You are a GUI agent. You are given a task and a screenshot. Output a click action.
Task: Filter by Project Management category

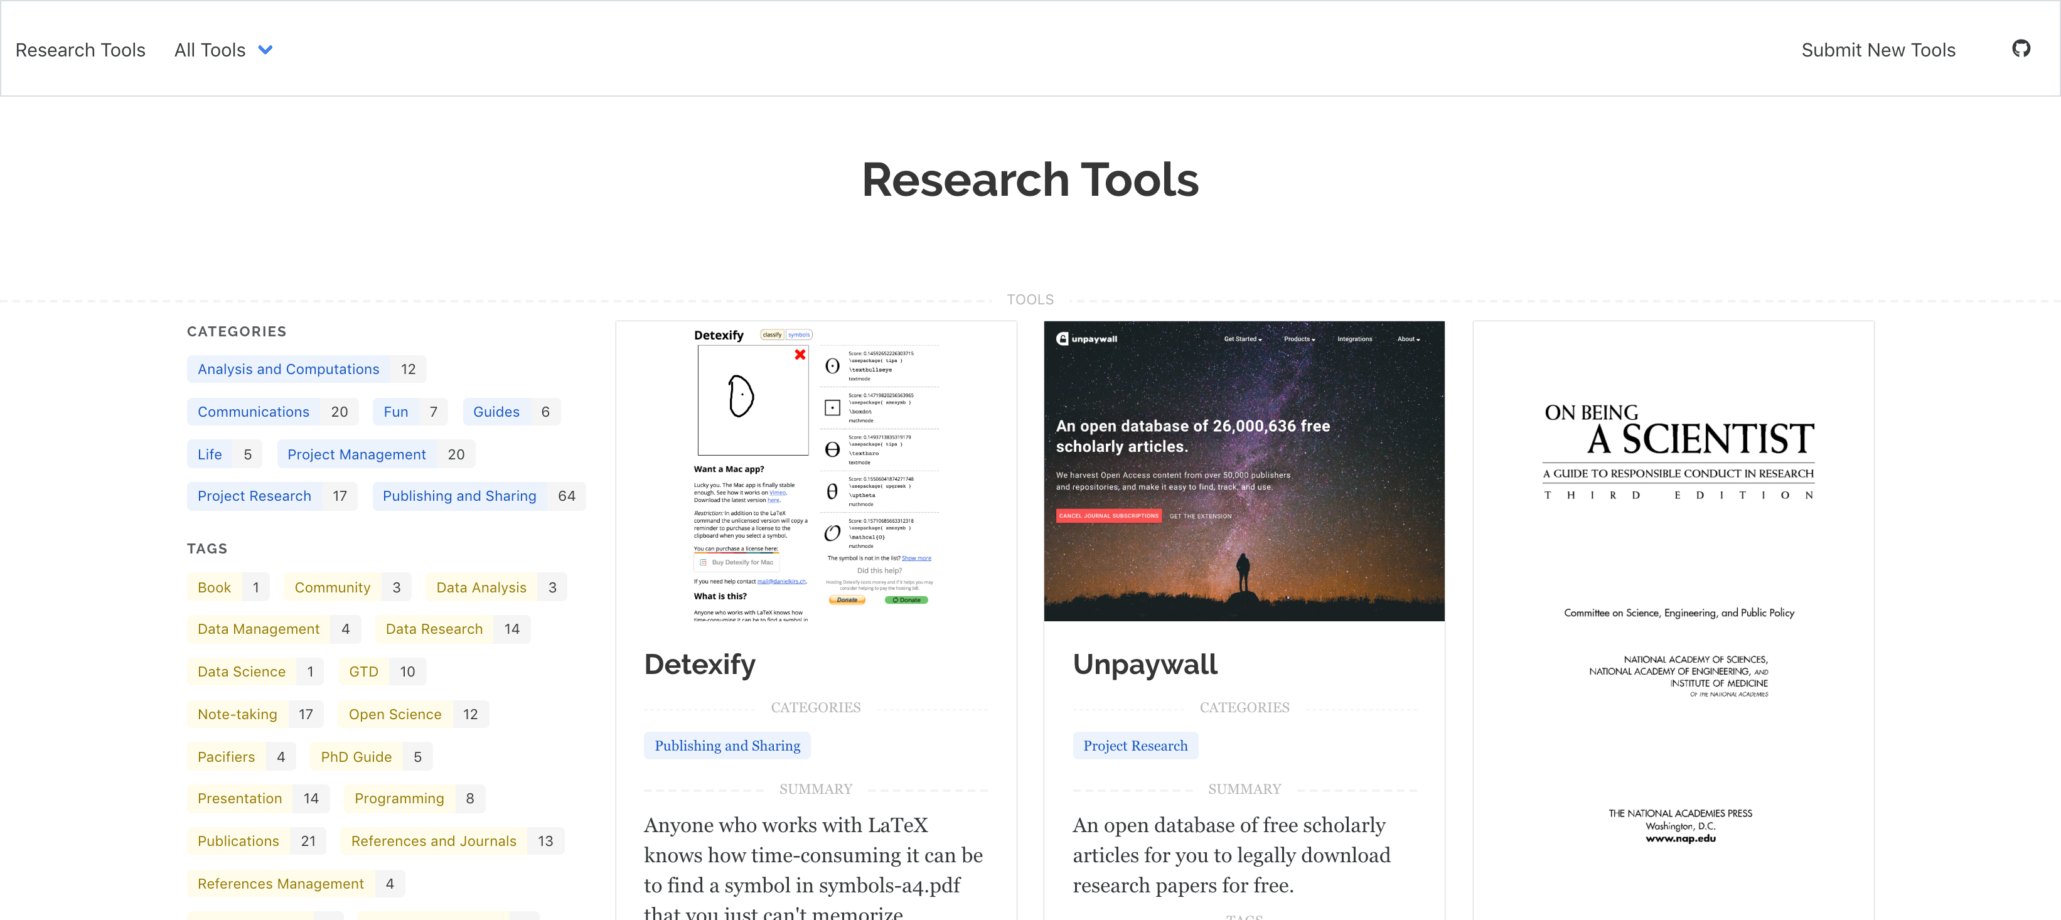(x=357, y=454)
